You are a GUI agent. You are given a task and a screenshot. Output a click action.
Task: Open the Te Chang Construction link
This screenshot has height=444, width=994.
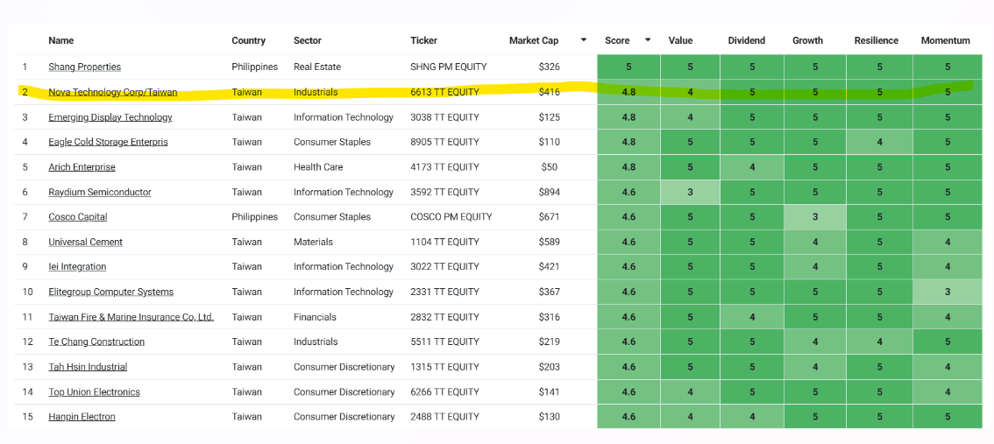pyautogui.click(x=96, y=342)
